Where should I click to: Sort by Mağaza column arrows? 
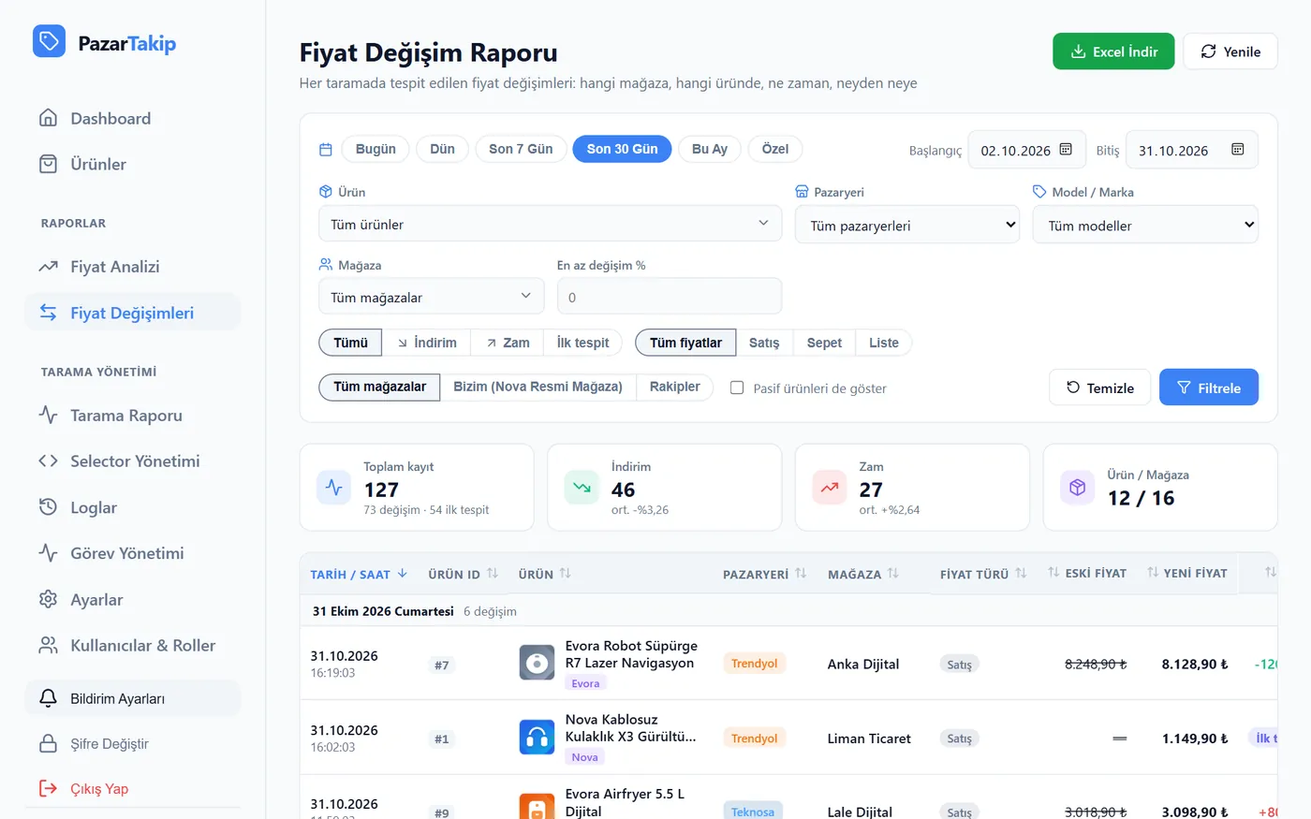[893, 573]
